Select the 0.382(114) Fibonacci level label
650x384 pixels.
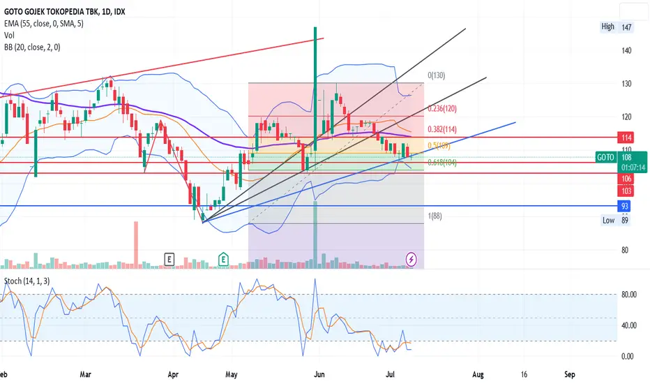pyautogui.click(x=442, y=129)
